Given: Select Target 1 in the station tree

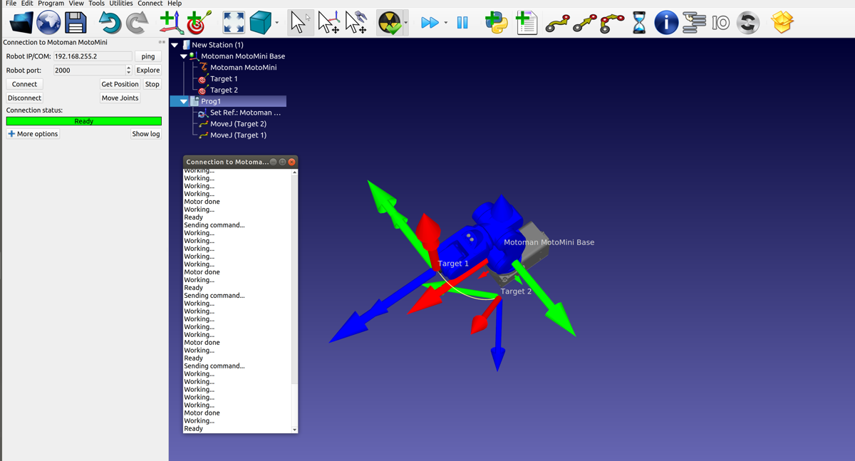Looking at the screenshot, I should click(x=224, y=79).
